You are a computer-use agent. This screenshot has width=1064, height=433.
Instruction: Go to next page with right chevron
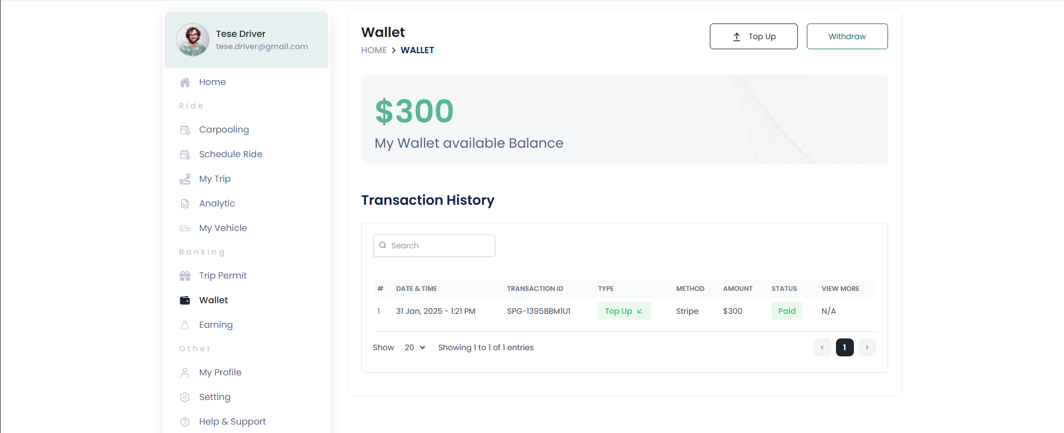867,347
